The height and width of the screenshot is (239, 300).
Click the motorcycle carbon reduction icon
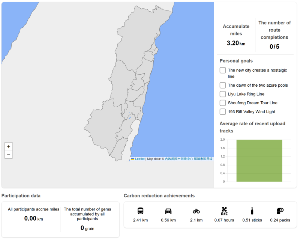coord(196,211)
